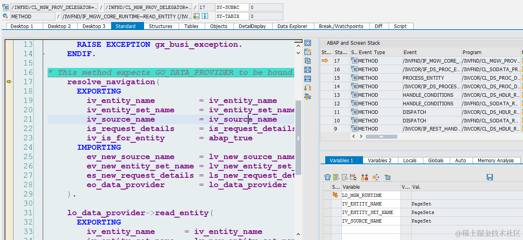Open the Memory Analysis tab
This screenshot has width=523, height=240.
[496, 160]
